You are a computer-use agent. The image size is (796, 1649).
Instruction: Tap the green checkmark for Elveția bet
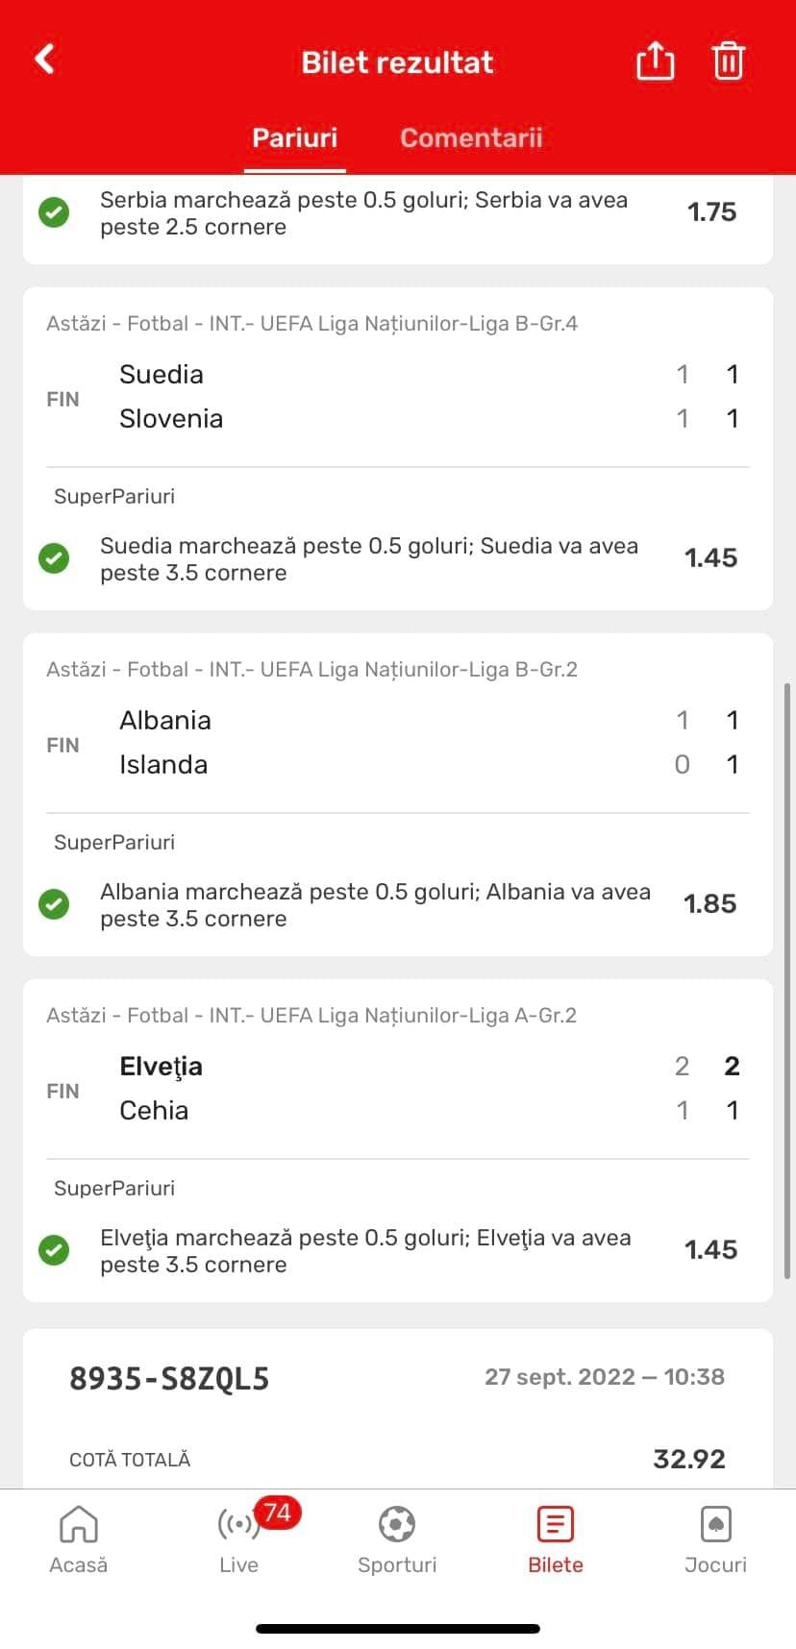click(54, 1250)
